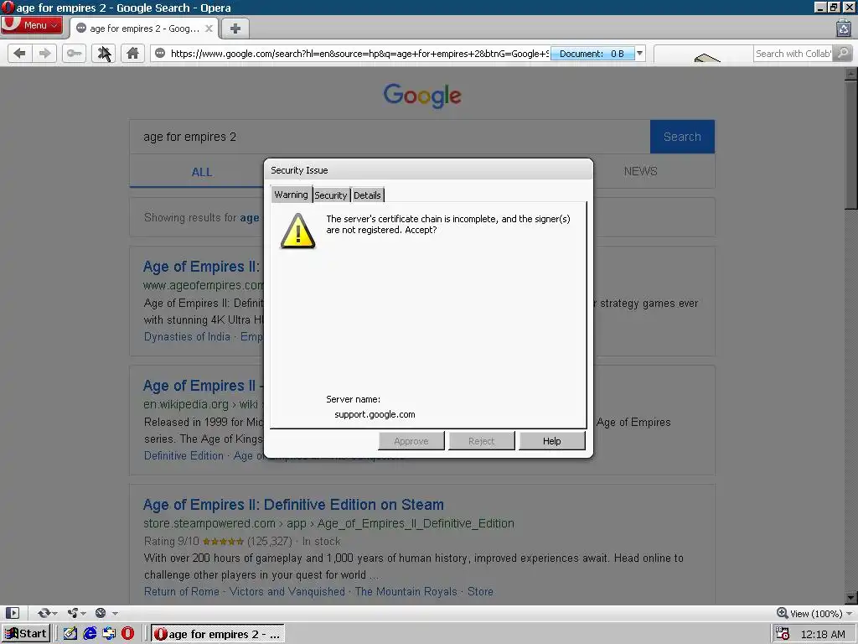Viewport: 858px width, 644px height.
Task: Go back with the left arrow button
Action: pyautogui.click(x=20, y=53)
